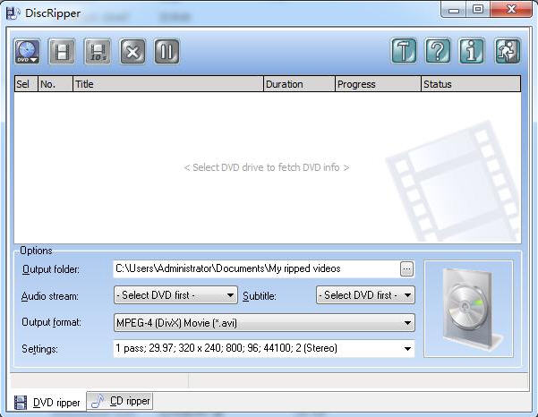The height and width of the screenshot is (417, 538).
Task: Open the DVD drive selection icon
Action: pyautogui.click(x=27, y=52)
